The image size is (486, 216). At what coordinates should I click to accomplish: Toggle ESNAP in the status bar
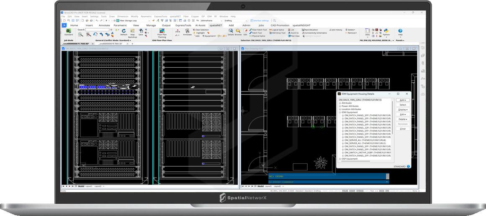352,191
